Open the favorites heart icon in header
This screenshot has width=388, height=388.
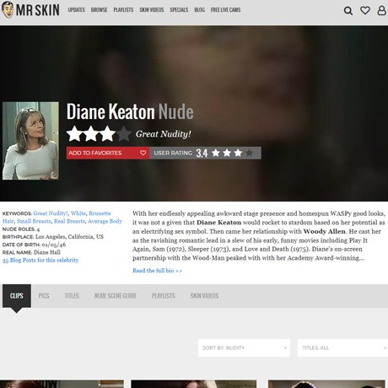[365, 10]
